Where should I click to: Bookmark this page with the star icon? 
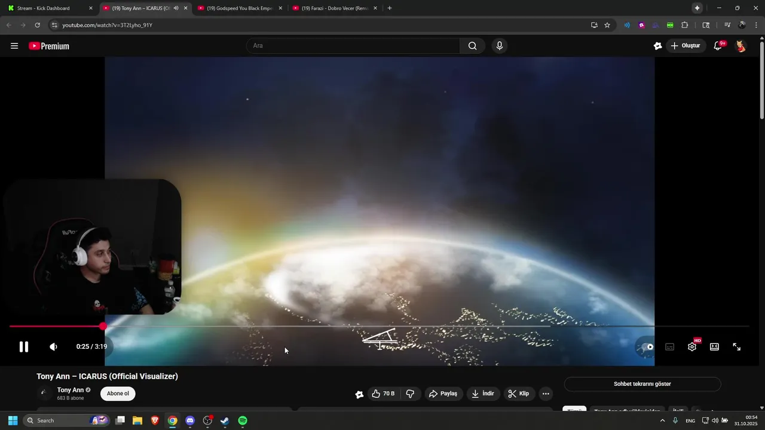(x=607, y=25)
